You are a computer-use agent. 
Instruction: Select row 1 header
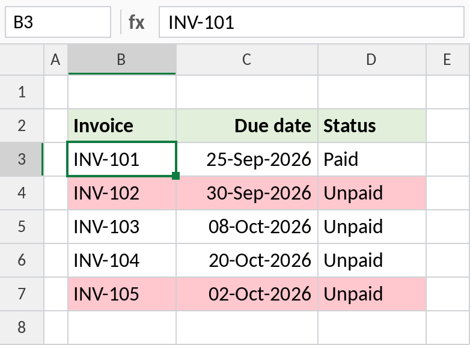pos(22,92)
